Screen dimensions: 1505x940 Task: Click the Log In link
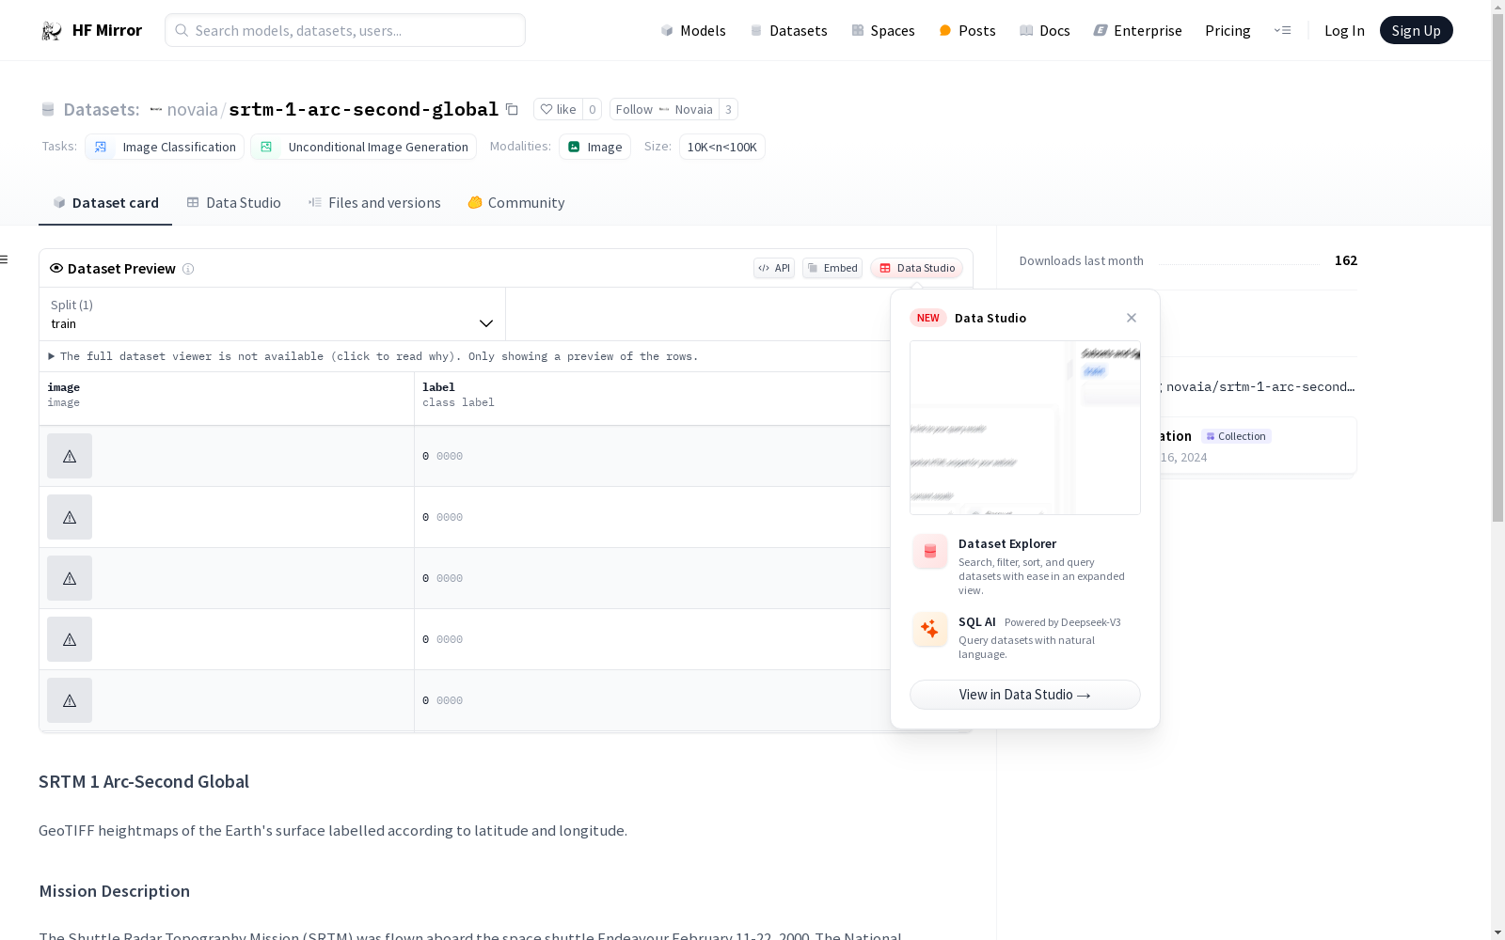click(1344, 30)
